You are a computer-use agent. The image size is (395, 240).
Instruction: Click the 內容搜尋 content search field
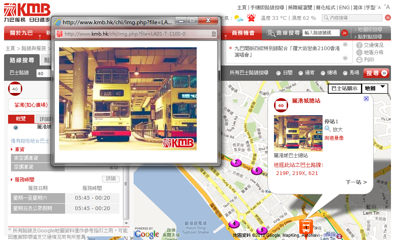point(352,18)
